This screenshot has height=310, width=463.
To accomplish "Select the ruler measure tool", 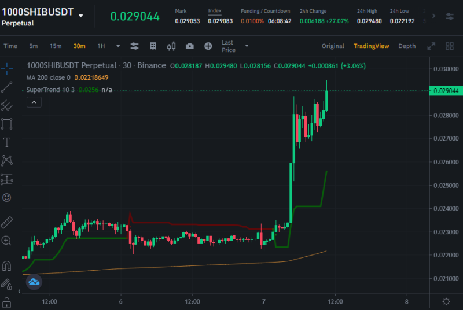I will coord(6,223).
